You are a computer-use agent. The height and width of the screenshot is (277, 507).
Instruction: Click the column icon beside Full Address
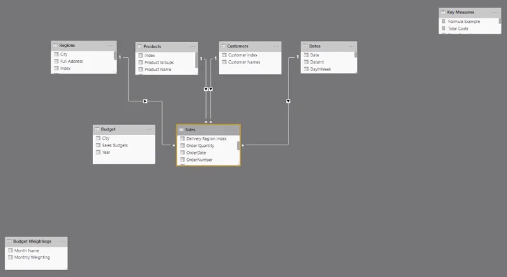coord(56,61)
